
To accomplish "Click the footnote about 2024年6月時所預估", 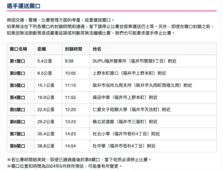I will 64,166.
